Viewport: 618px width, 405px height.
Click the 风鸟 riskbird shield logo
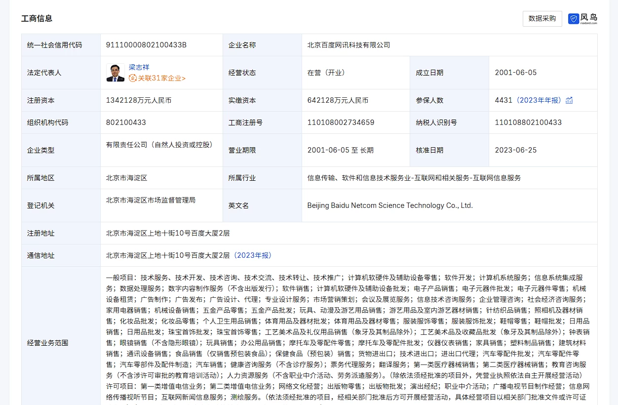point(573,19)
